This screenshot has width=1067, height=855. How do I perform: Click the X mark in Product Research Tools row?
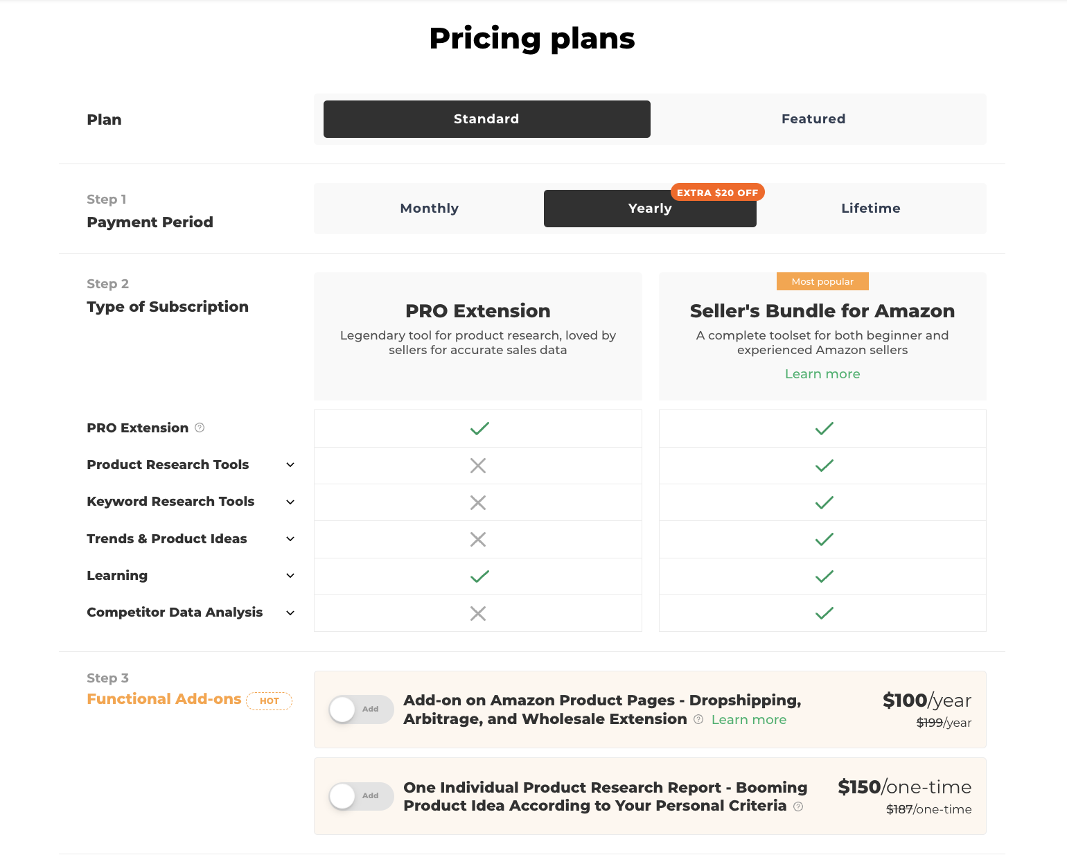478,466
